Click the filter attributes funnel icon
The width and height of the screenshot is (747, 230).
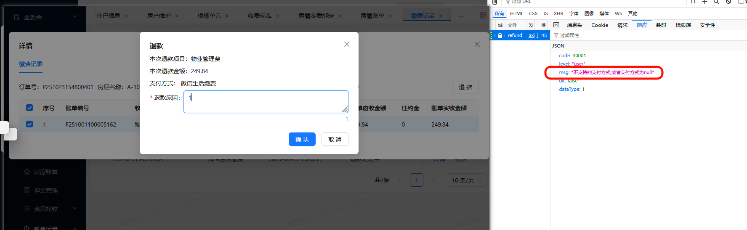(556, 35)
